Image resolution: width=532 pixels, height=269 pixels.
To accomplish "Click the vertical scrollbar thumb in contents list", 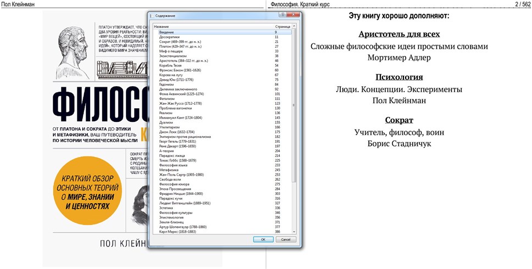I will pos(294,106).
